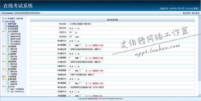Click the page icon of 学生成绩导出

coord(8,44)
